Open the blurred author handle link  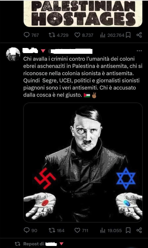click(70, 51)
